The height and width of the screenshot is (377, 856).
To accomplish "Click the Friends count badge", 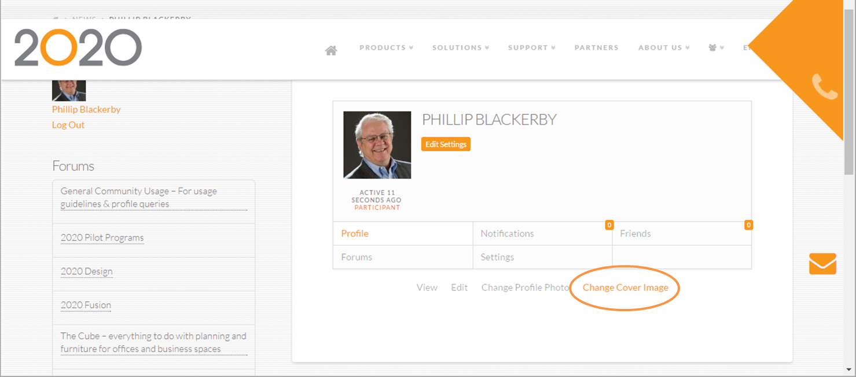I will click(748, 225).
